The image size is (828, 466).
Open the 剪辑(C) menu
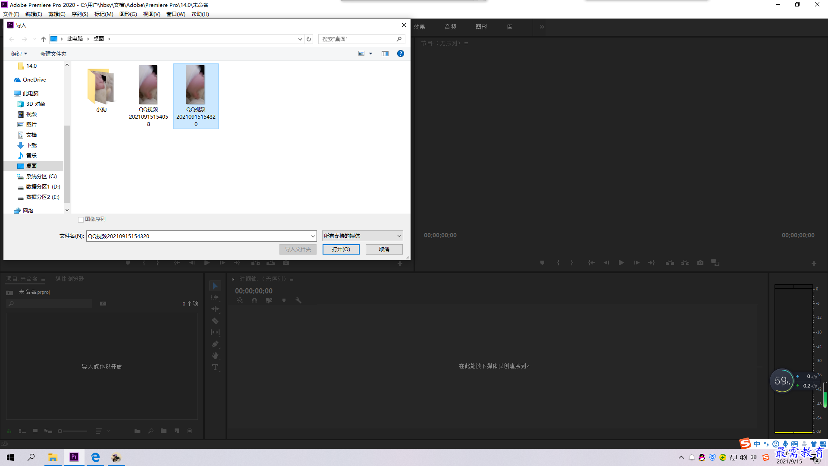pyautogui.click(x=57, y=14)
